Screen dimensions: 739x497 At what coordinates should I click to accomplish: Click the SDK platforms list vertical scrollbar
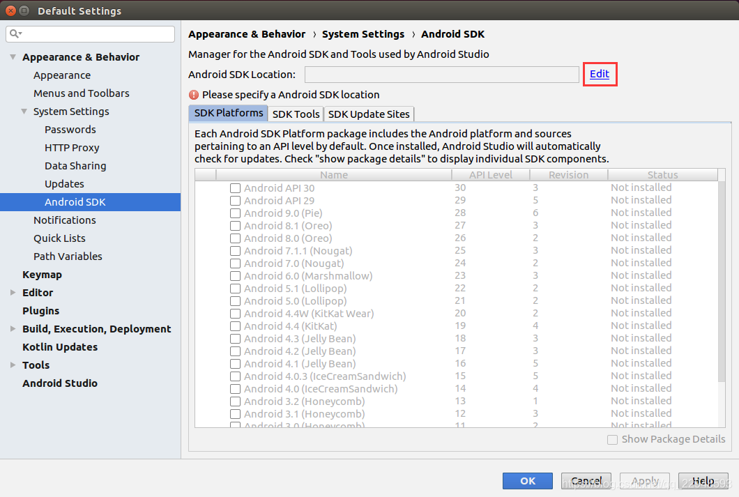721,282
